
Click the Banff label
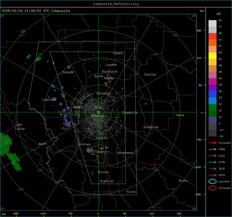click(x=43, y=144)
